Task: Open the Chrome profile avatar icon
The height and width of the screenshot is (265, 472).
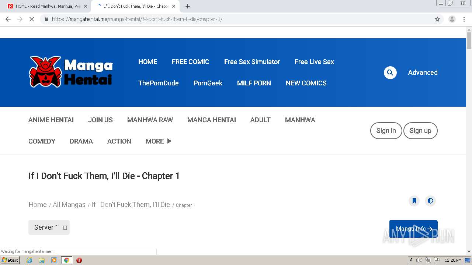Action: point(452,19)
